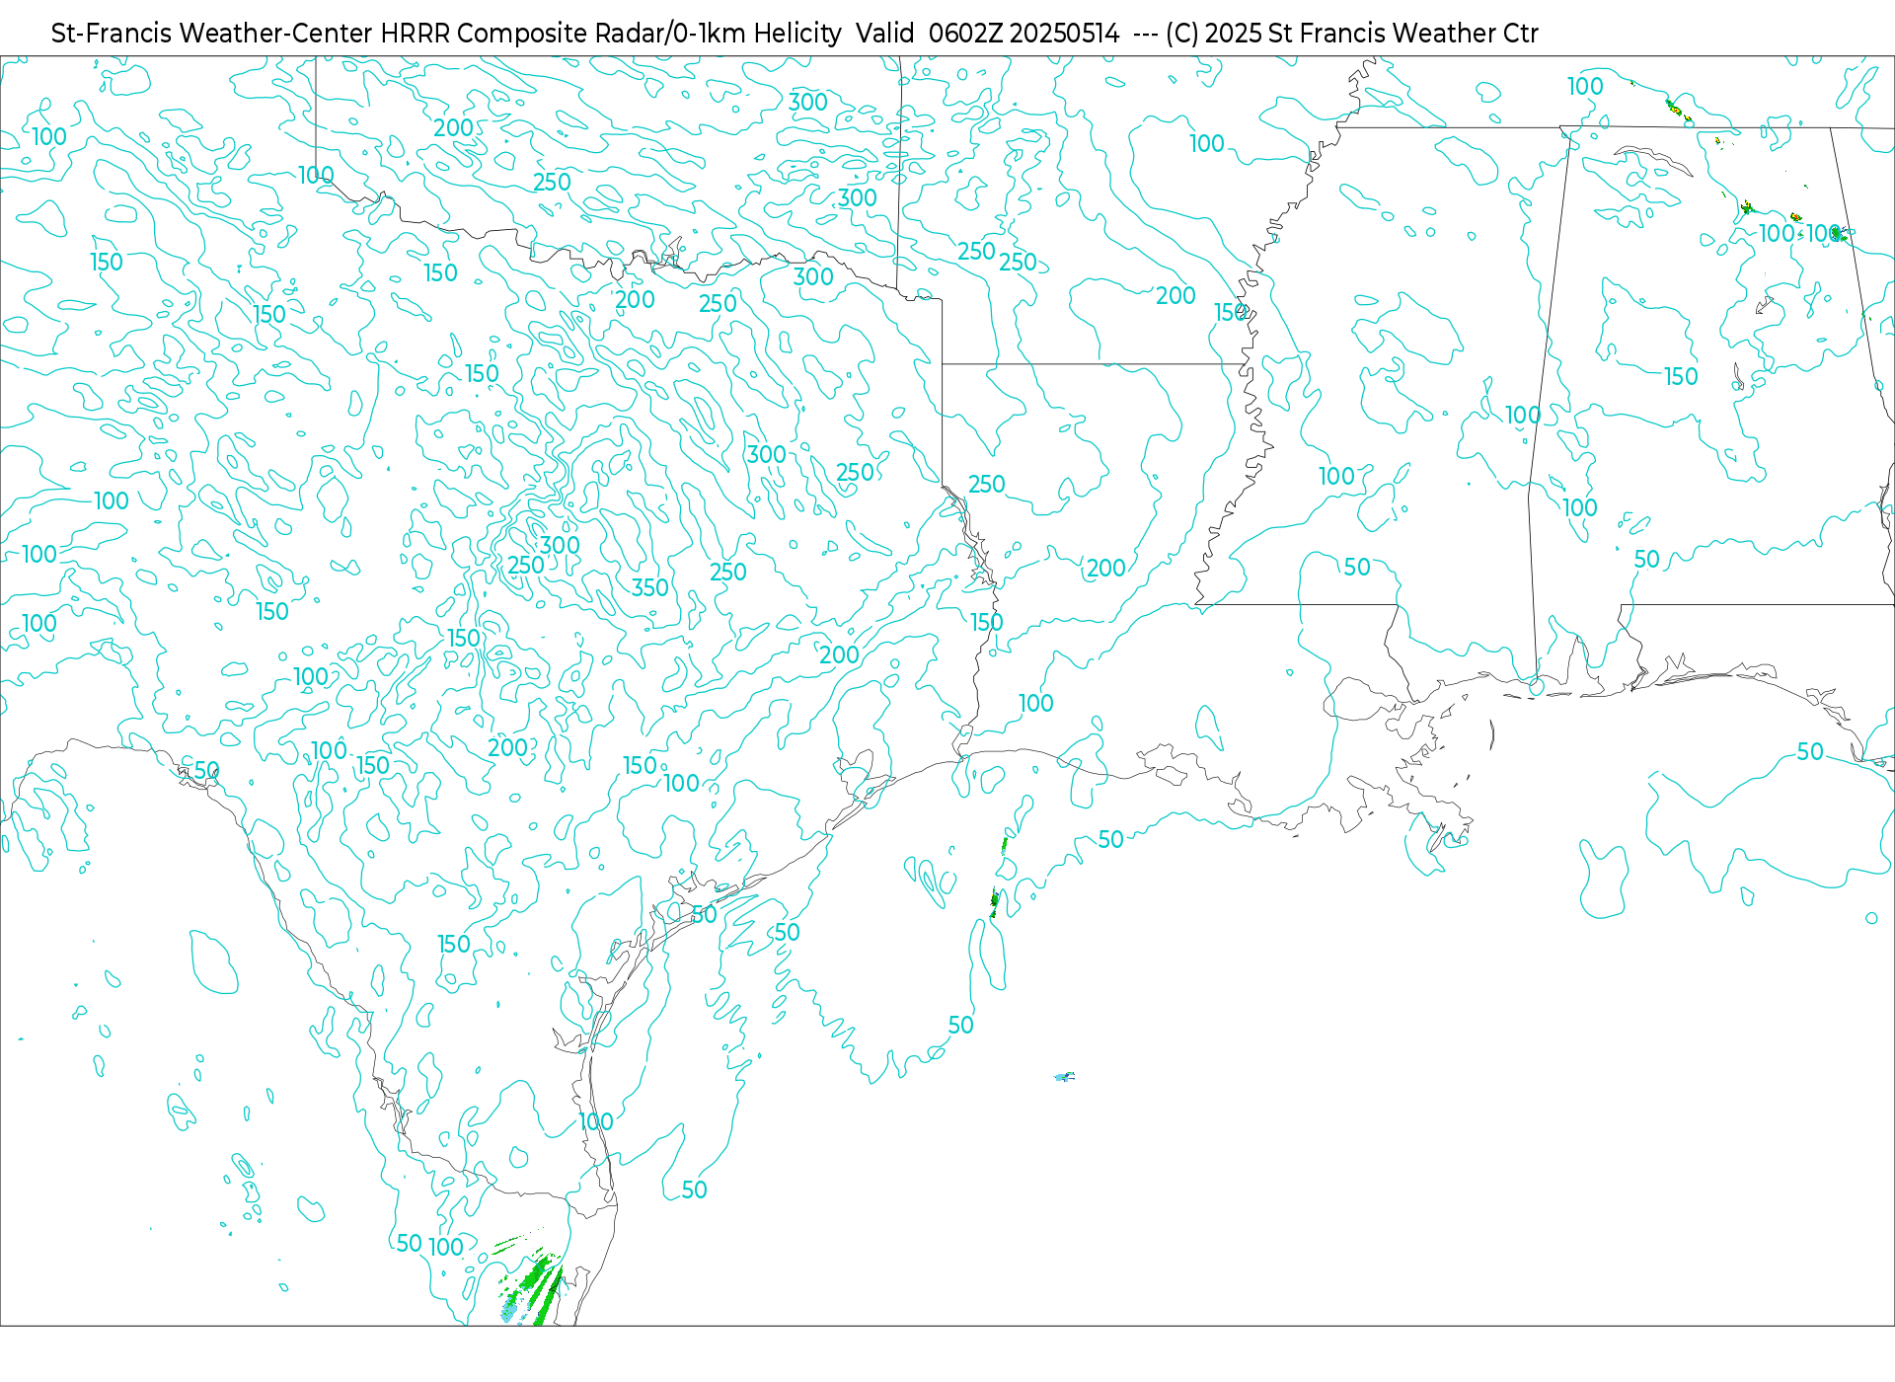The image size is (1895, 1382).
Task: Click the "St-Francis Weather-Center" title text
Action: 212,34
